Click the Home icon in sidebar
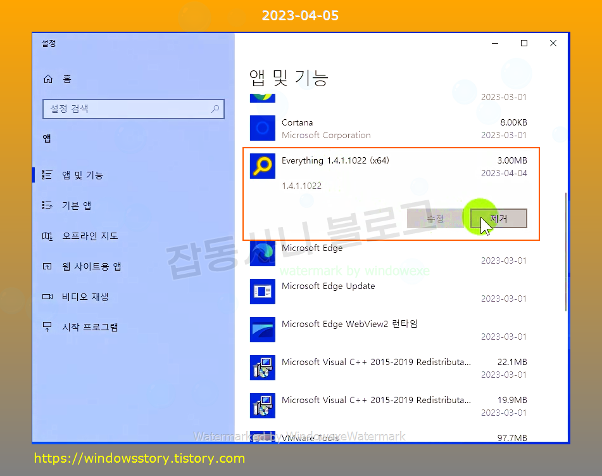This screenshot has width=602, height=476. click(x=48, y=79)
